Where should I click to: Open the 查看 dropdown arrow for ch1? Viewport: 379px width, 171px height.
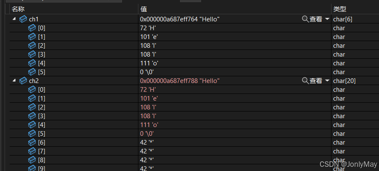[327, 19]
